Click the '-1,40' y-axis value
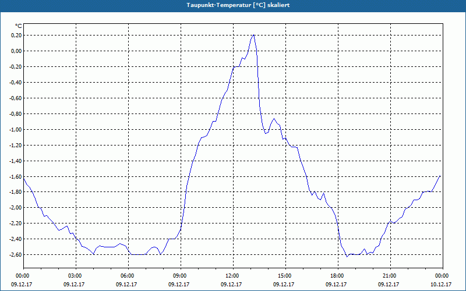This screenshot has width=466, height=291. pos(16,161)
